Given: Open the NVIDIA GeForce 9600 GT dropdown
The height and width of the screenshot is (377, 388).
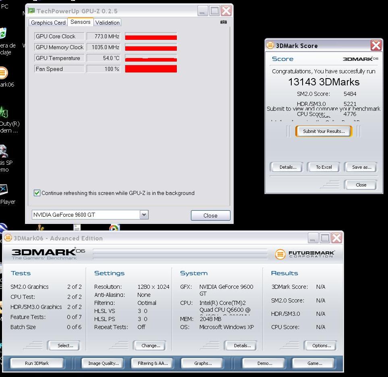Looking at the screenshot, I should pyautogui.click(x=144, y=215).
